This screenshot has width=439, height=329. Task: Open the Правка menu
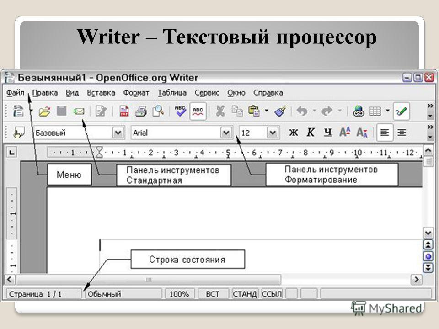coord(45,93)
